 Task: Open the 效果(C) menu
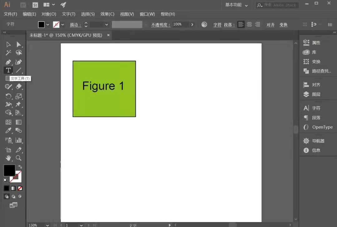tap(107, 14)
